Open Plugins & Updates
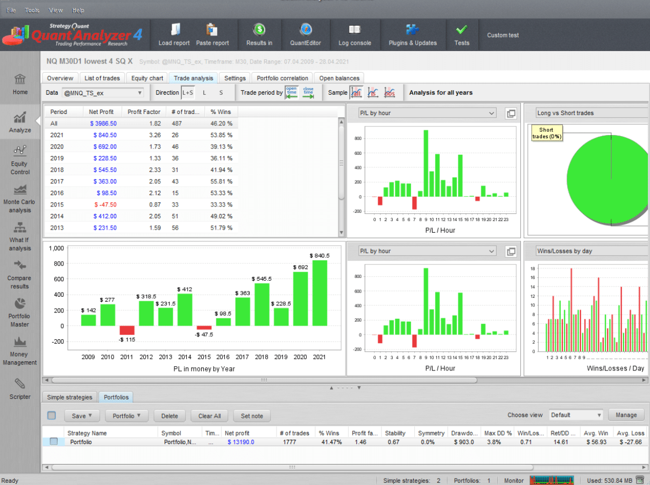The image size is (650, 485). [x=413, y=30]
